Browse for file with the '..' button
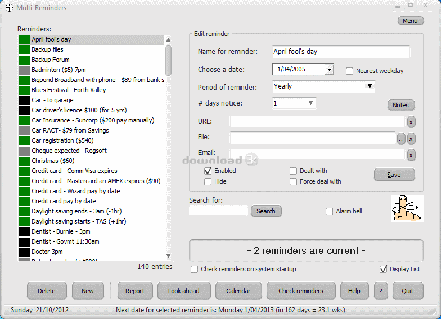The image size is (441, 319). (401, 139)
